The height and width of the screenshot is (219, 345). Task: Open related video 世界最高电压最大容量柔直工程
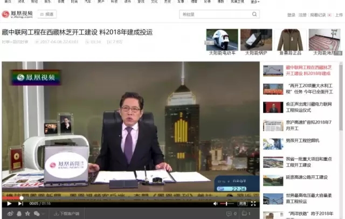tap(308, 199)
